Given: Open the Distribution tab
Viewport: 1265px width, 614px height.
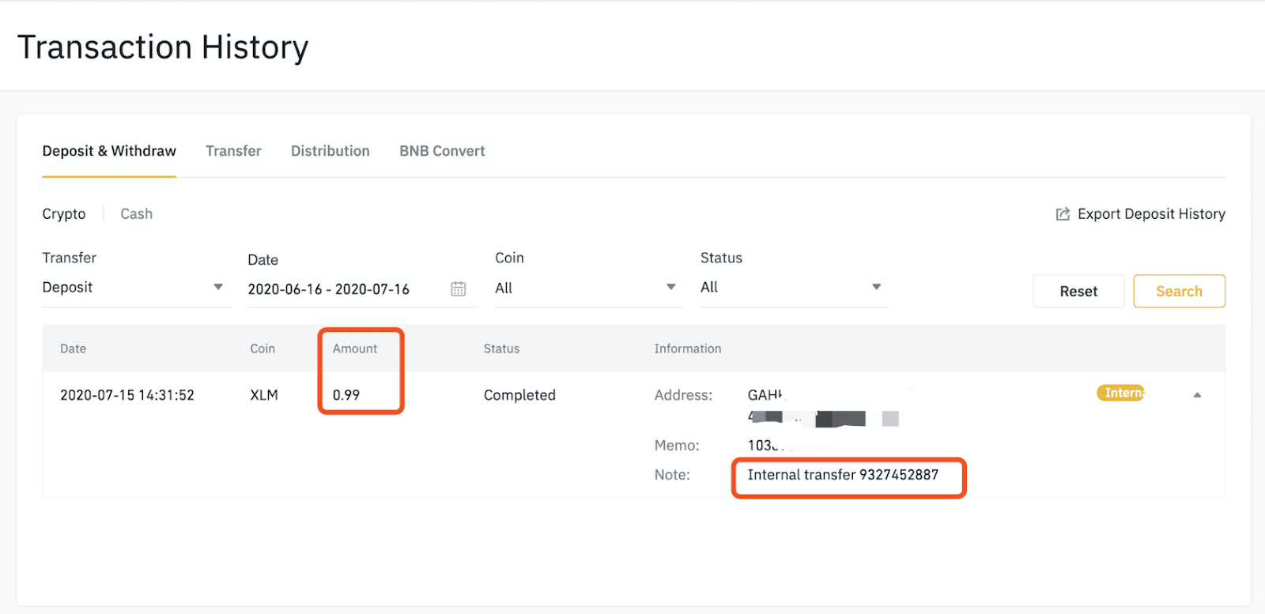Looking at the screenshot, I should (x=330, y=151).
